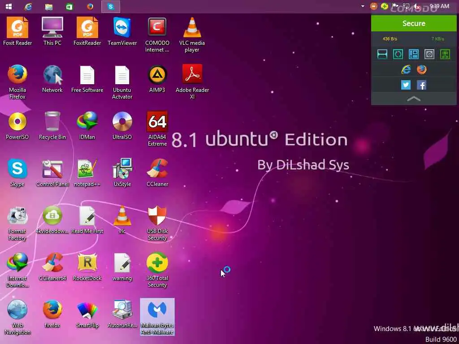Open the Action Center flag icon
Image resolution: width=459 pixels, height=344 pixels.
tap(395, 6)
